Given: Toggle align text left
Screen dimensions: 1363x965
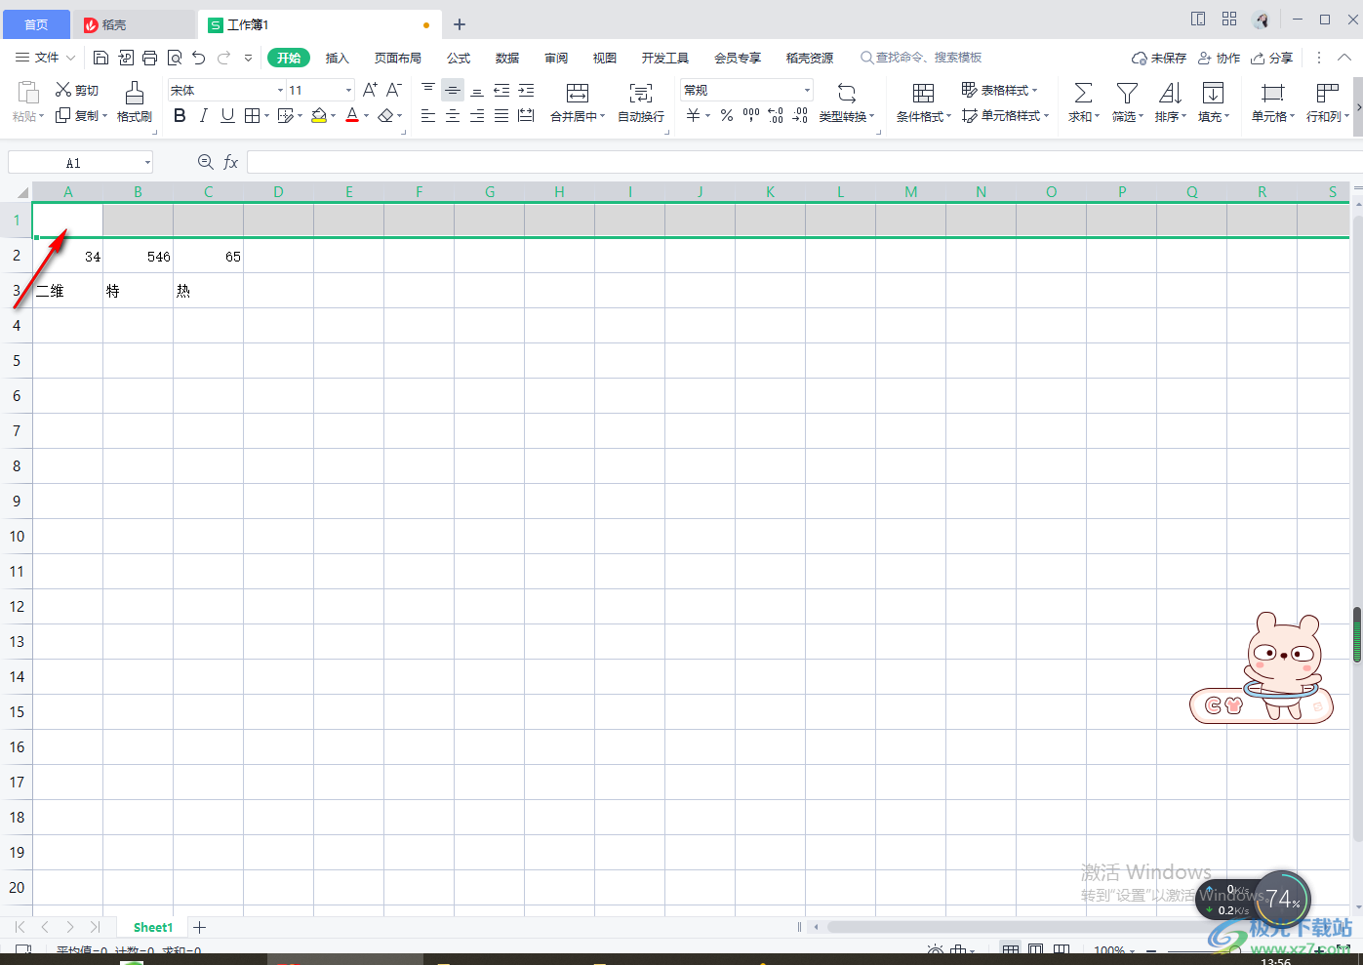Looking at the screenshot, I should [428, 115].
